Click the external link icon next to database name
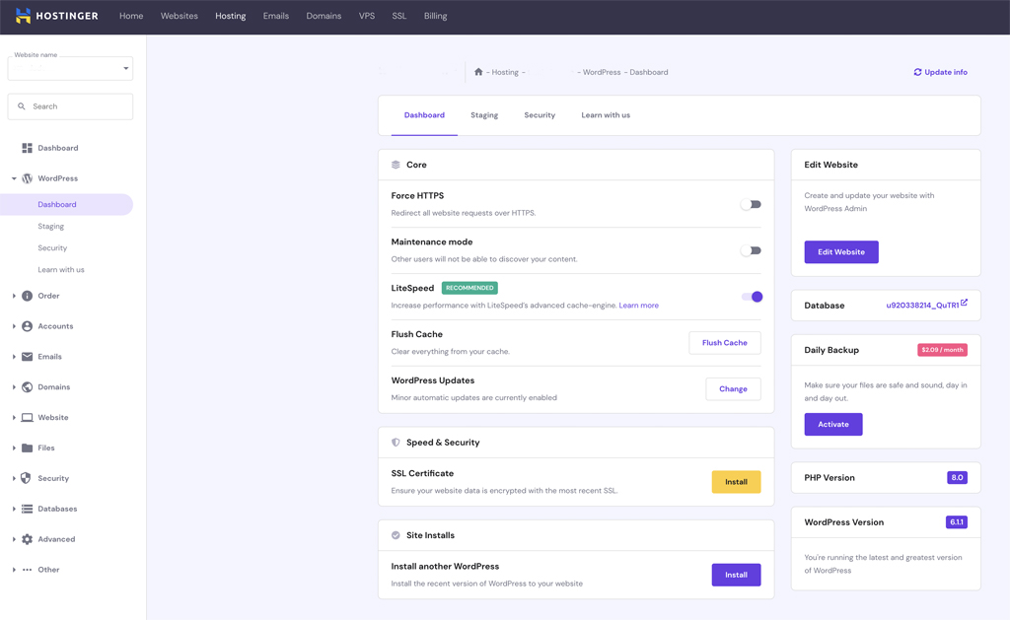 coord(964,302)
